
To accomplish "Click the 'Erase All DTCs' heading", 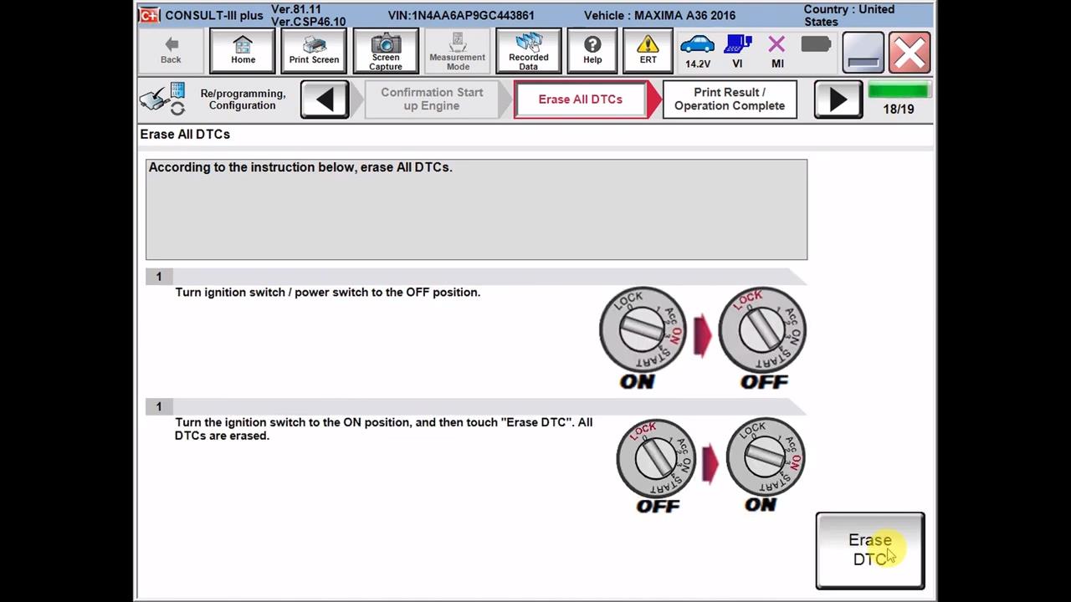I will (x=185, y=134).
